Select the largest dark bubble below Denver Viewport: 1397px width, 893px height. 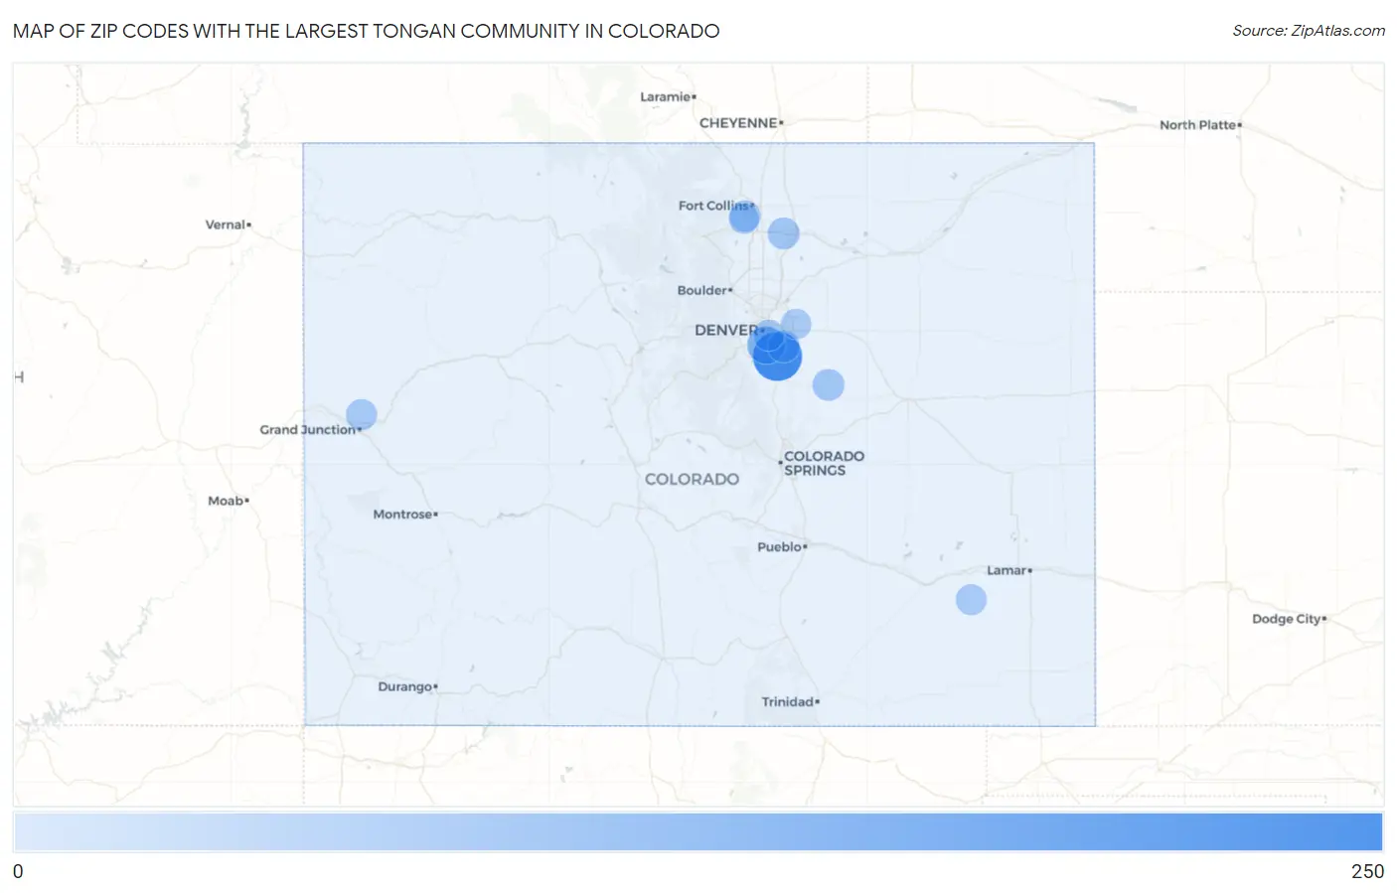777,357
